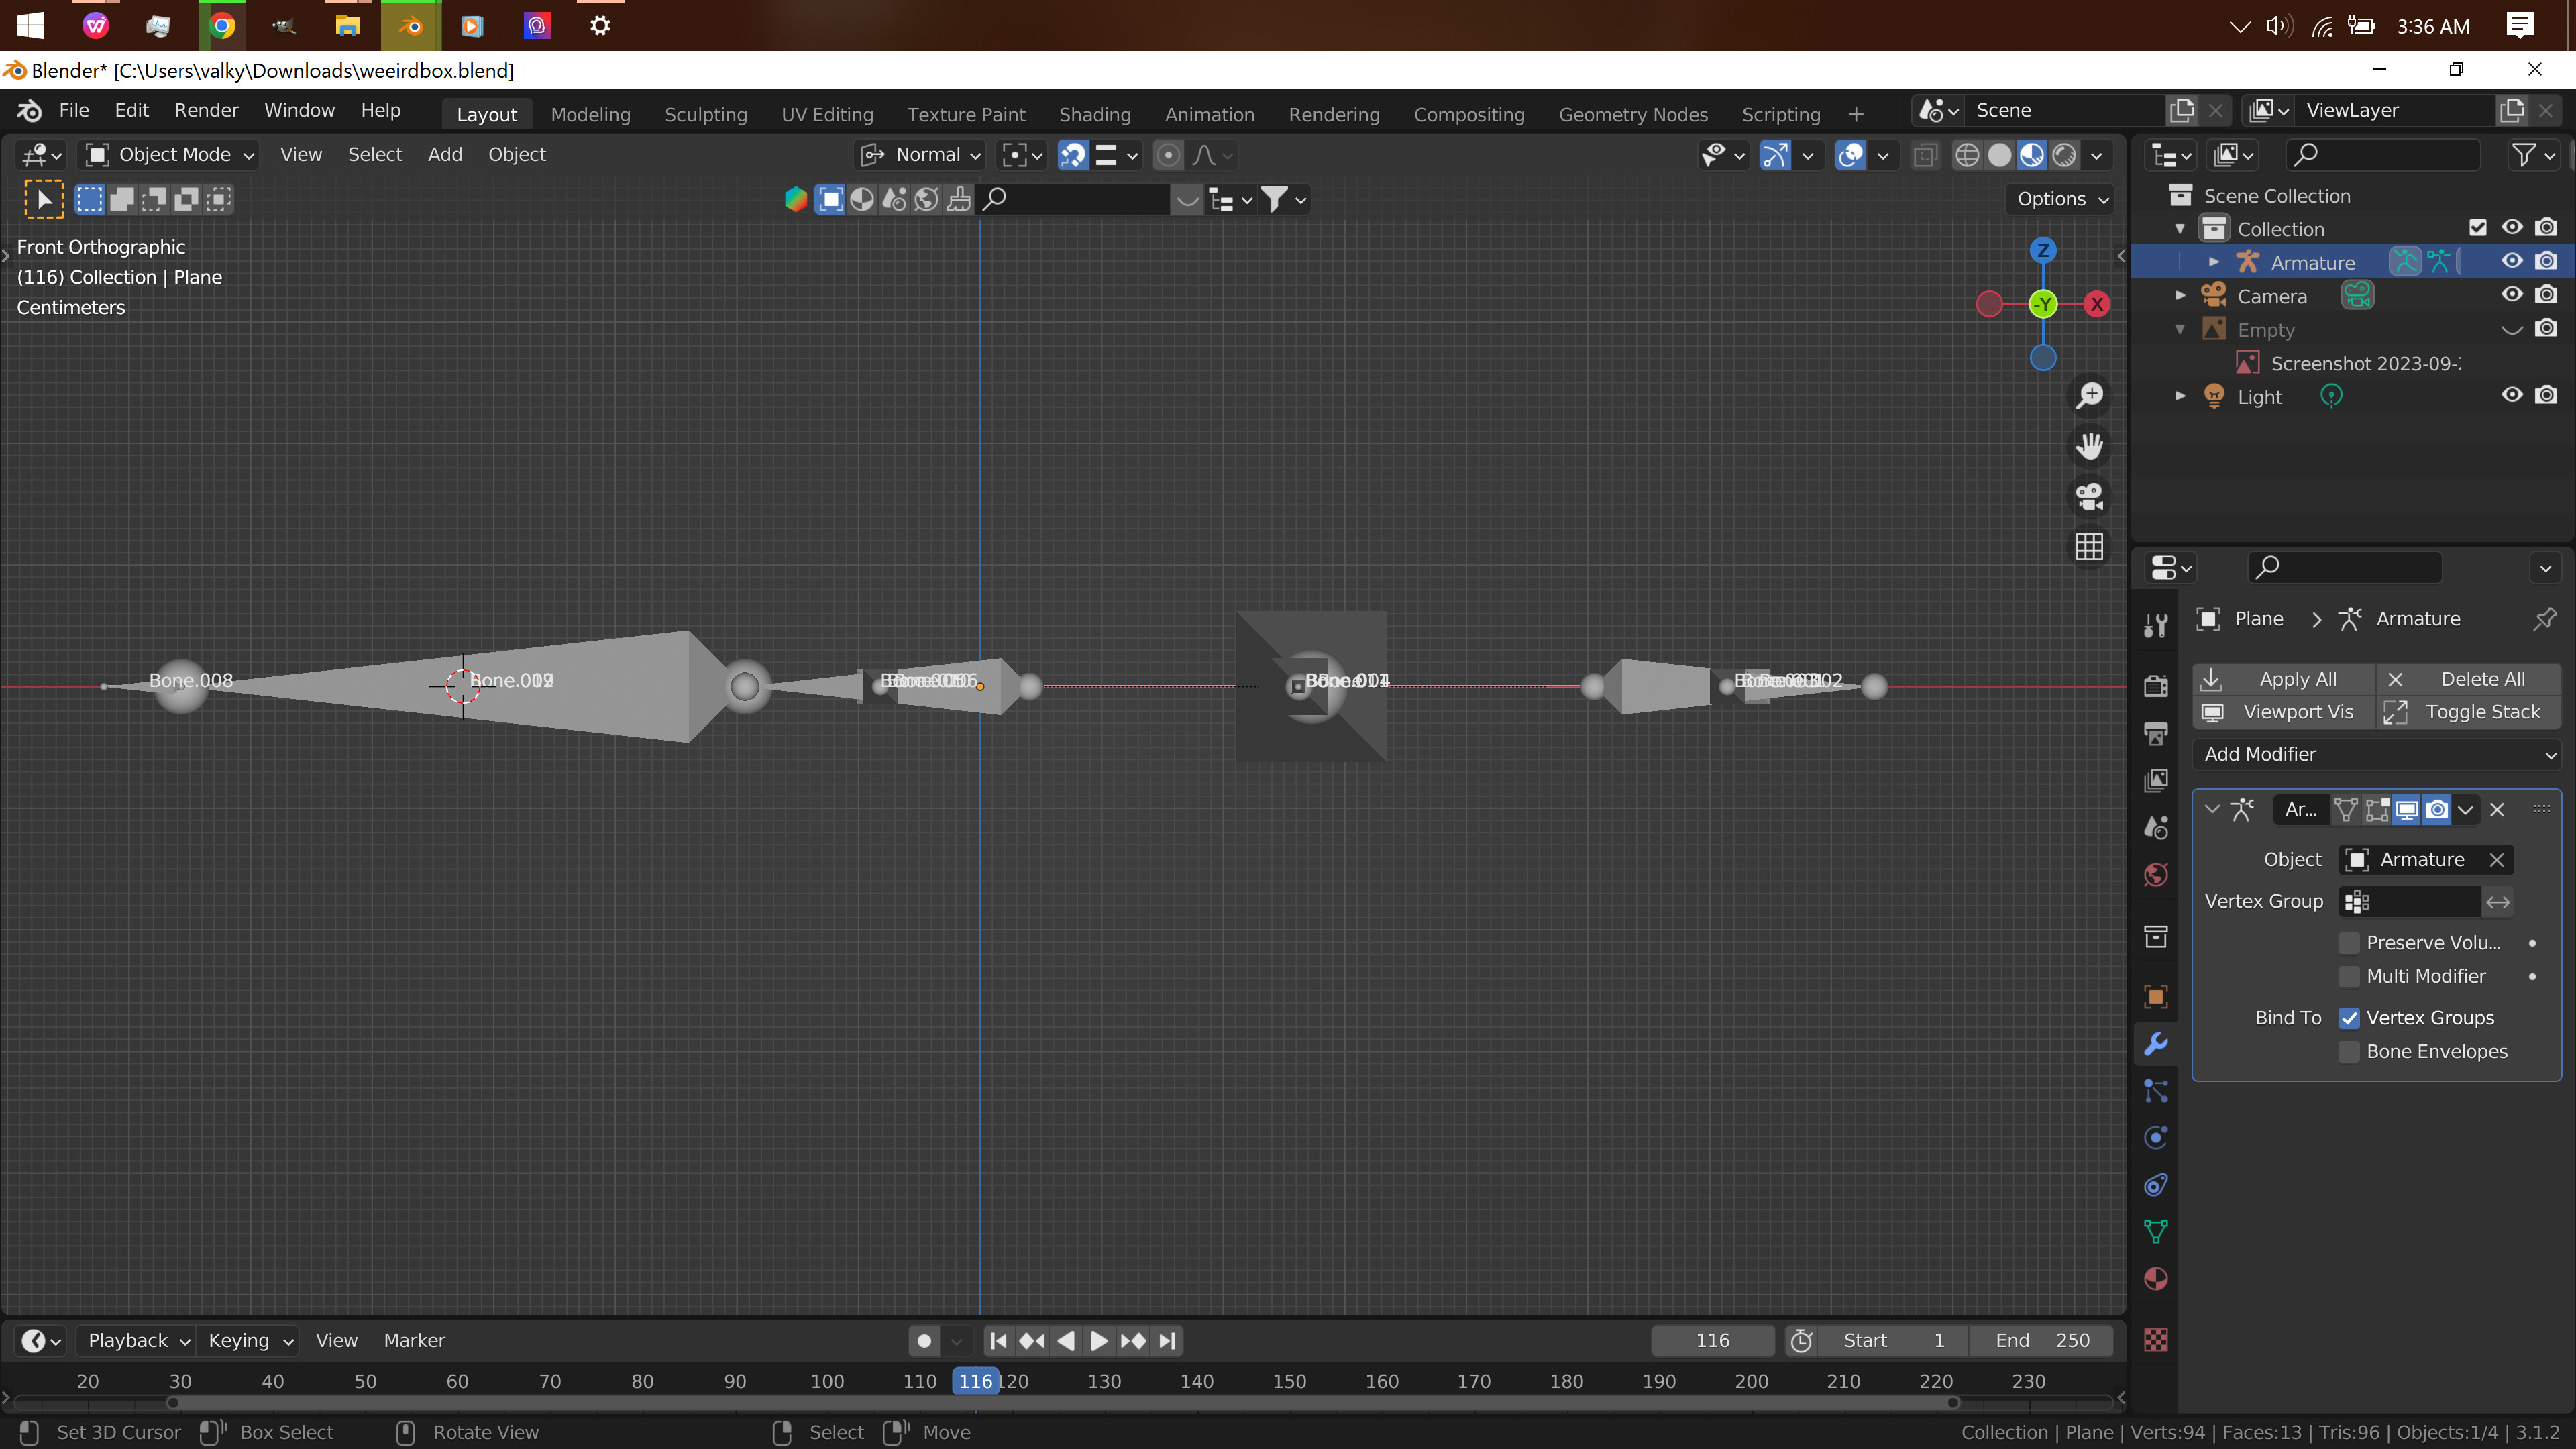This screenshot has width=2576, height=1449.
Task: Activate the Select Box tool icon
Action: pyautogui.click(x=44, y=199)
